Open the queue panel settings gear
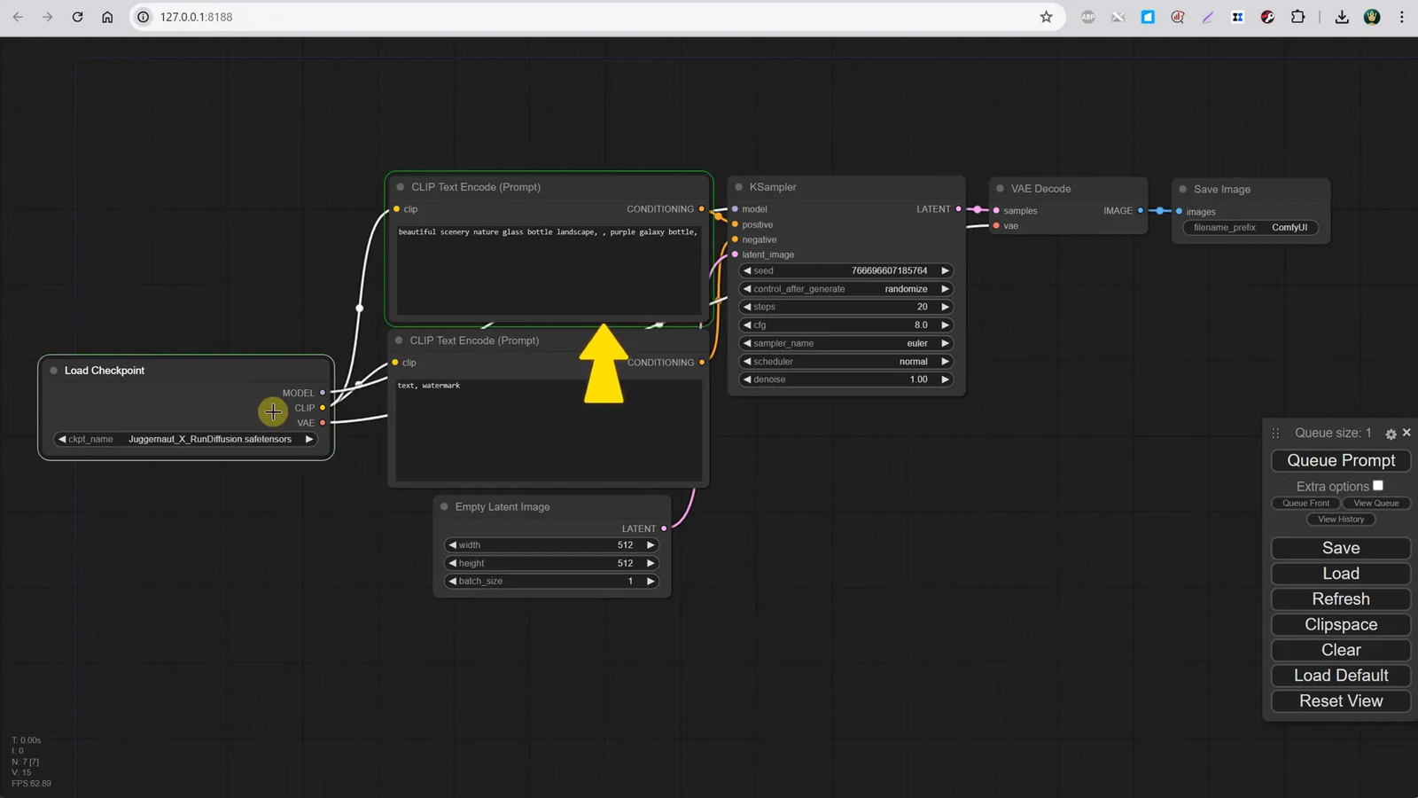The image size is (1418, 798). [x=1391, y=434]
